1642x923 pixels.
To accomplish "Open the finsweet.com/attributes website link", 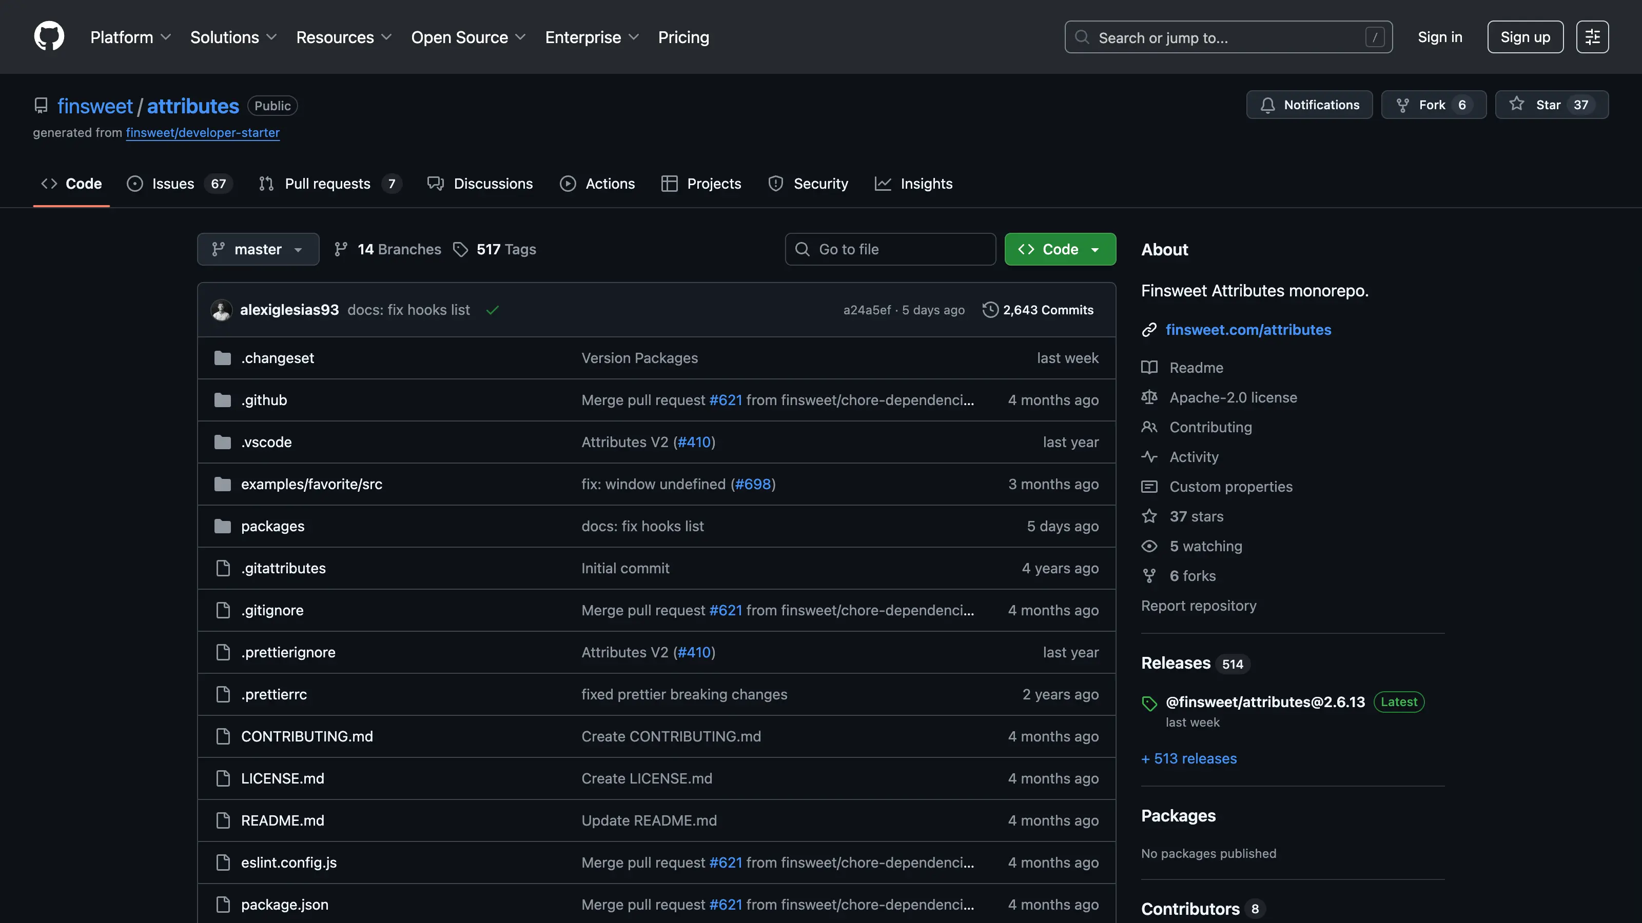I will (x=1248, y=329).
